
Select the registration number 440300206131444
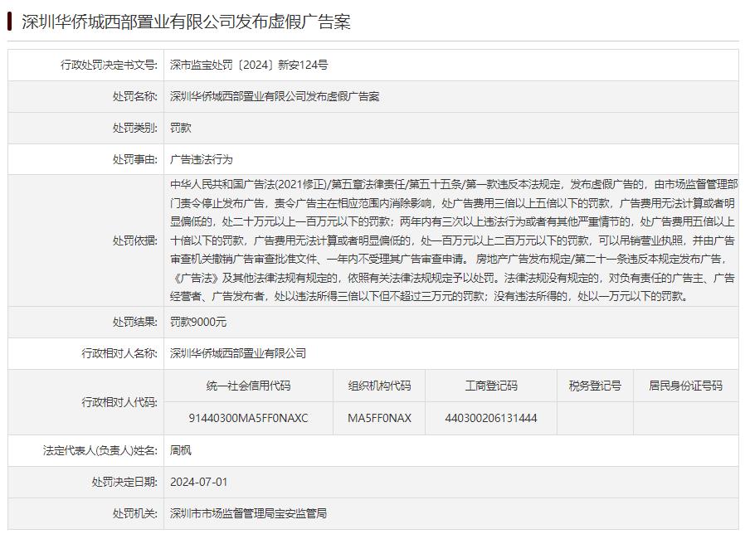click(491, 418)
